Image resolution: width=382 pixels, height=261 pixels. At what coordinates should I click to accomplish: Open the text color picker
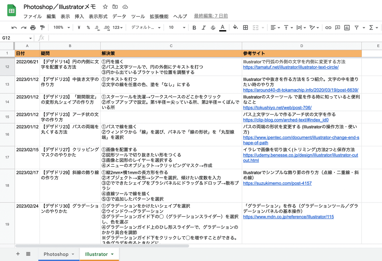[x=223, y=28]
